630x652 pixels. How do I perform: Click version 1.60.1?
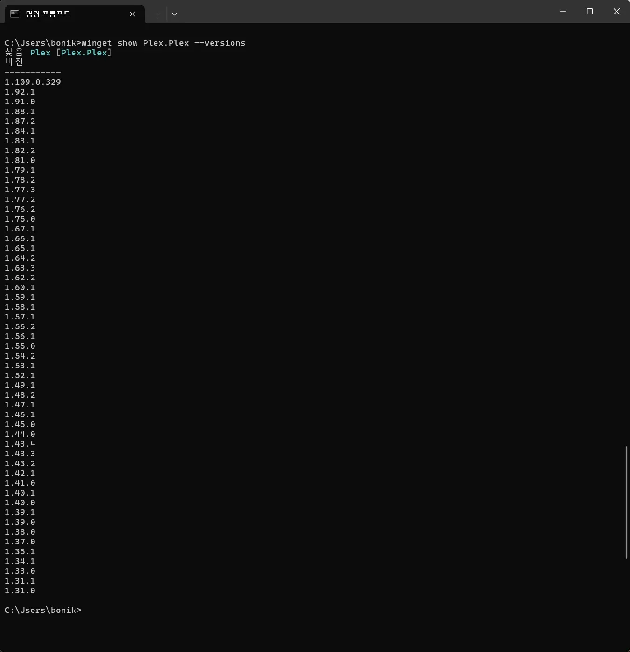coord(20,287)
